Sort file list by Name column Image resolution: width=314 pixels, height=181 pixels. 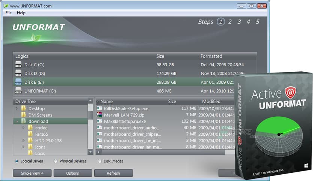click(107, 101)
